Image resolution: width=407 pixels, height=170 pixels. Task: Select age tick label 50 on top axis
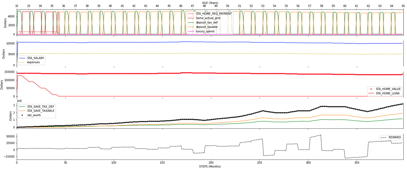coord(228,6)
